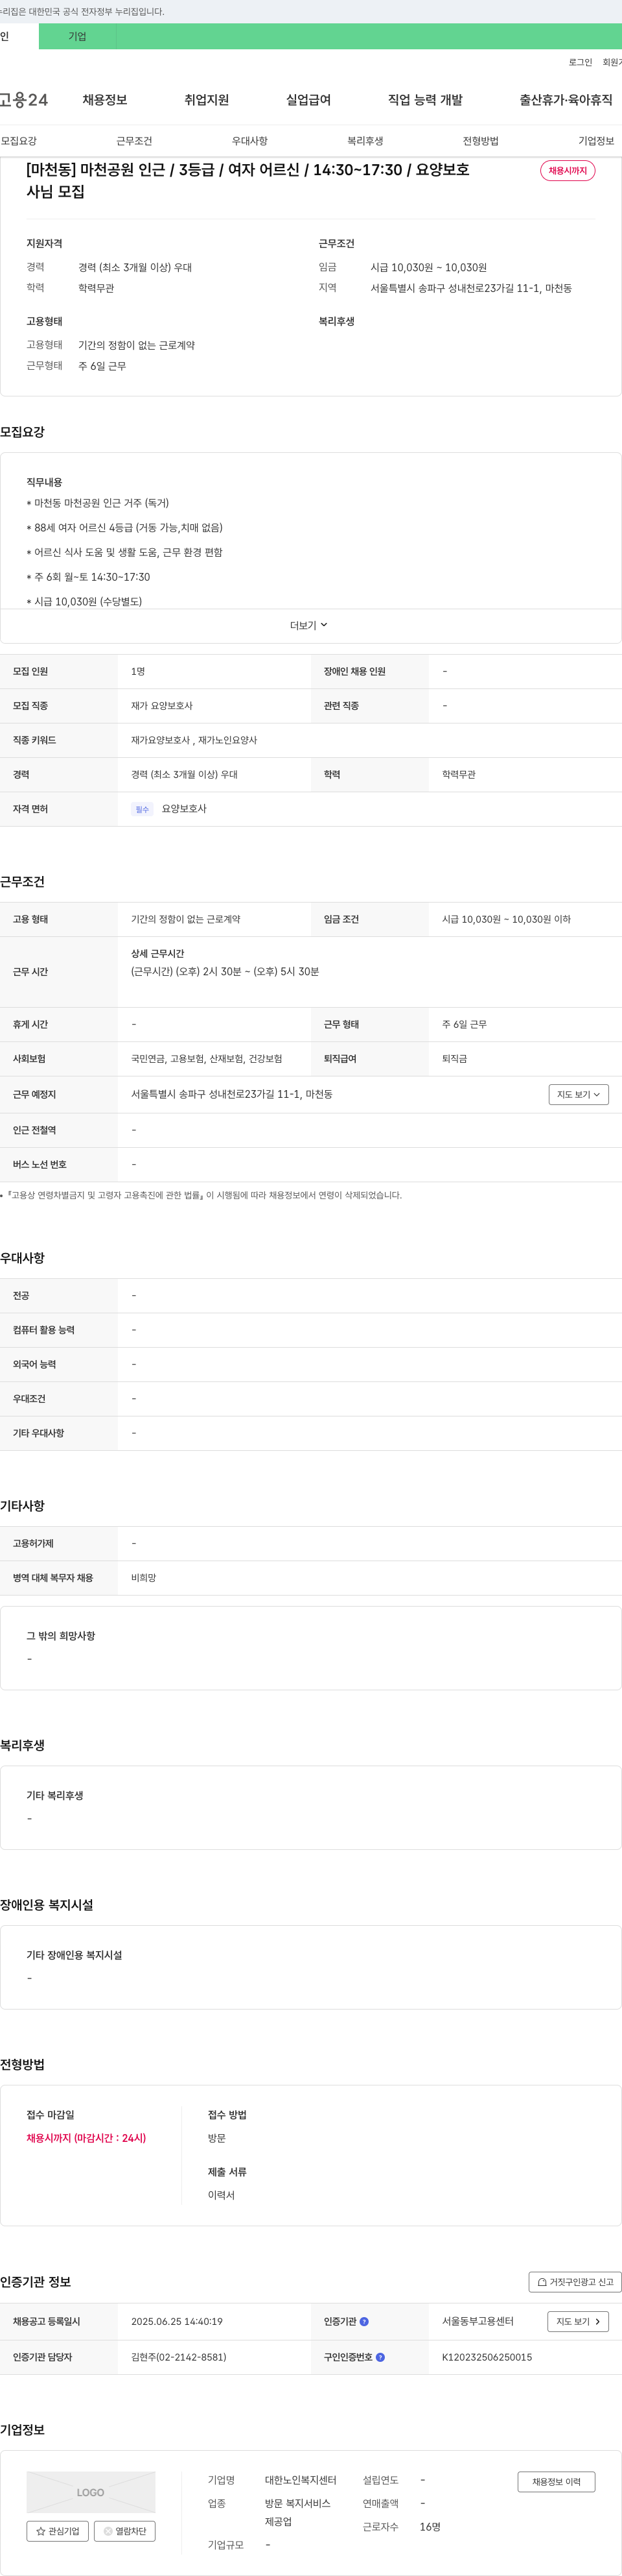Screen dimensions: 622x2576
Task: Open the 기업 tab at top
Action: click(x=77, y=37)
